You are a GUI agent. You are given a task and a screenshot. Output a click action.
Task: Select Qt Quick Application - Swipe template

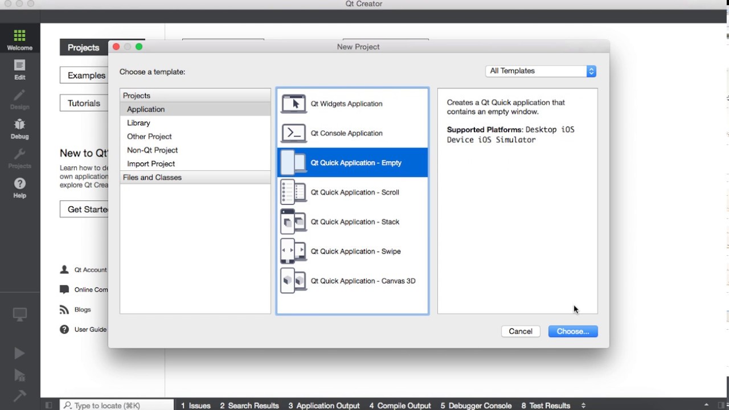click(x=352, y=251)
